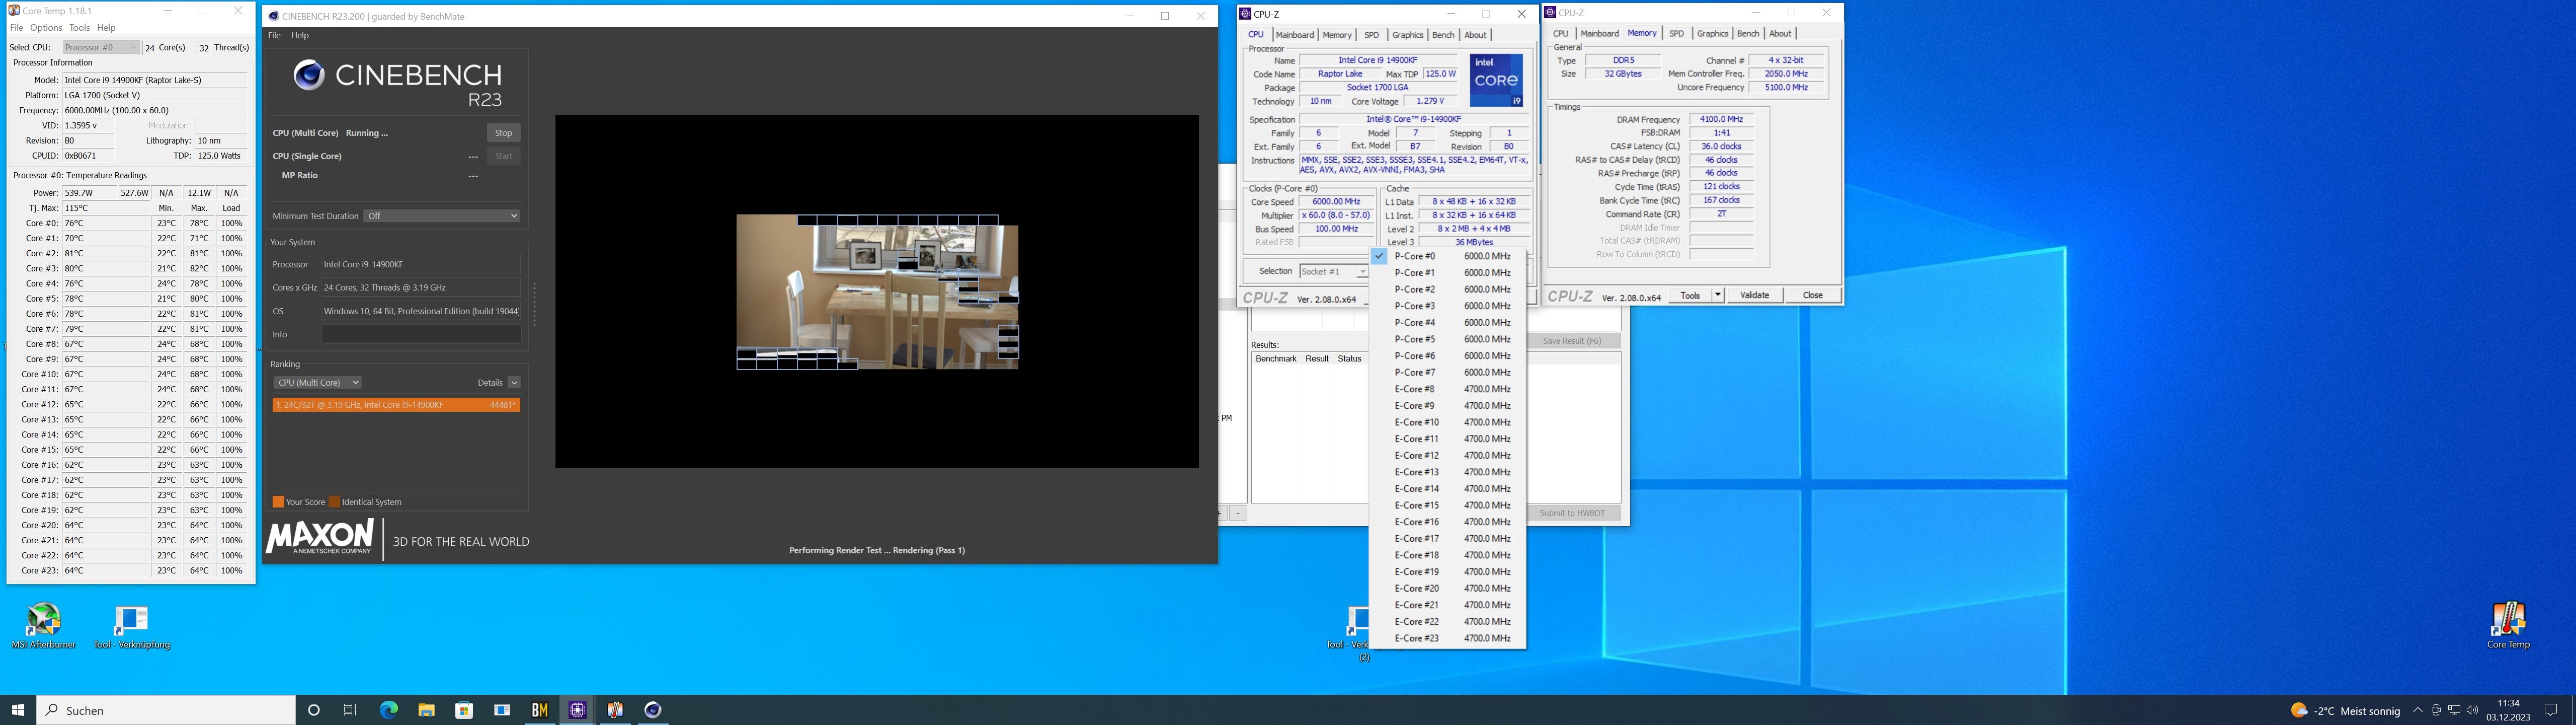Open the Select CPU Processor #0 dropdown
This screenshot has height=725, width=2576.
coord(100,47)
